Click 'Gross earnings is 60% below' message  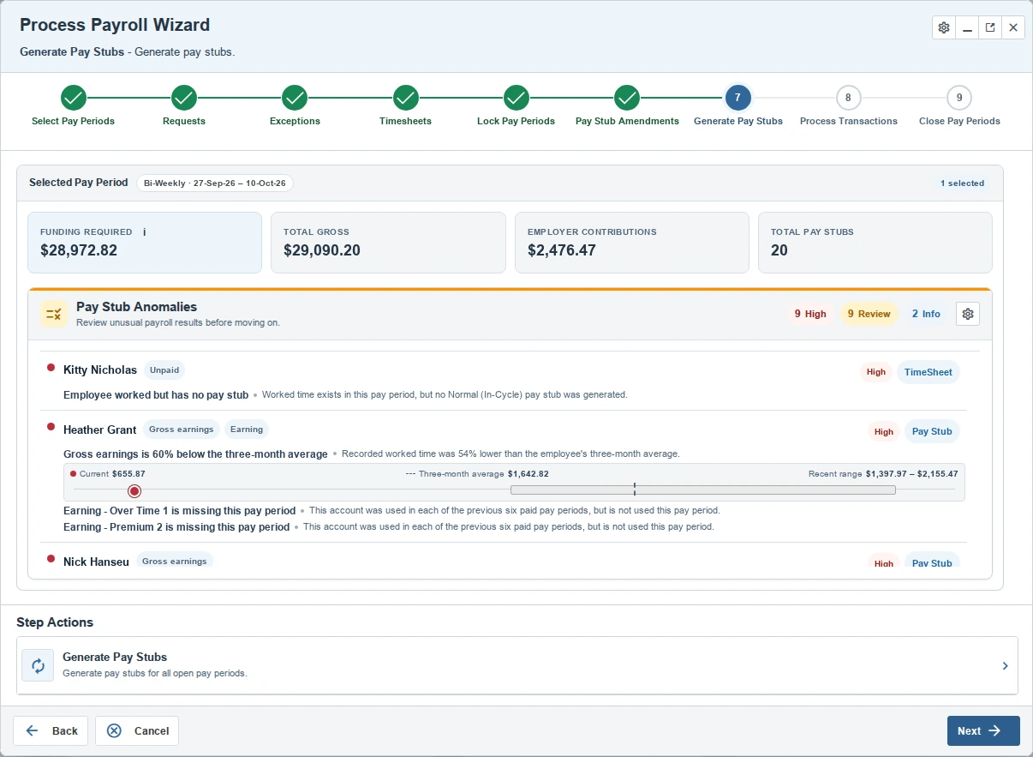tap(195, 454)
